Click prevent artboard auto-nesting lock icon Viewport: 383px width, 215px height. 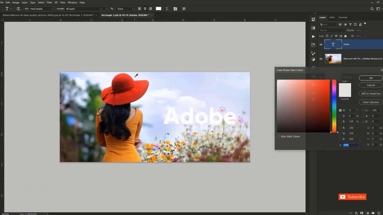point(341,36)
